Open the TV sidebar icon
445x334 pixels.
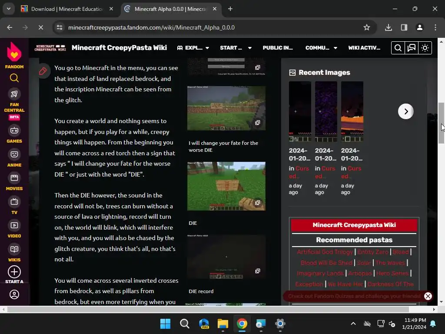tap(14, 202)
